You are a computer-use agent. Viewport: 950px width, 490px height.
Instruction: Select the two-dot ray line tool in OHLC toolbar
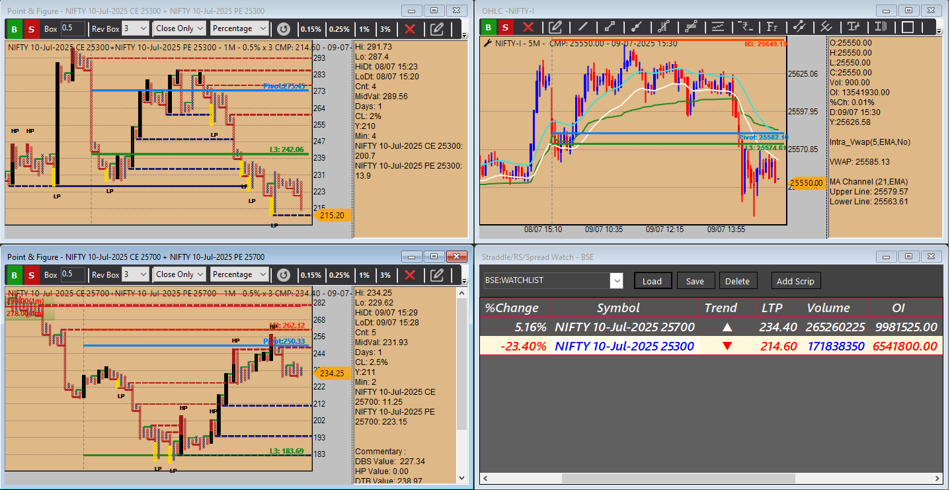[637, 27]
